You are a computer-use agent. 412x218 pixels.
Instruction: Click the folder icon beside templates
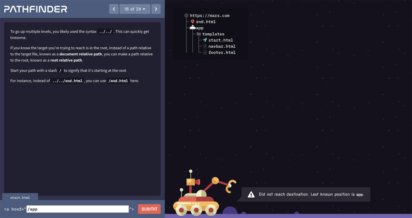click(199, 34)
